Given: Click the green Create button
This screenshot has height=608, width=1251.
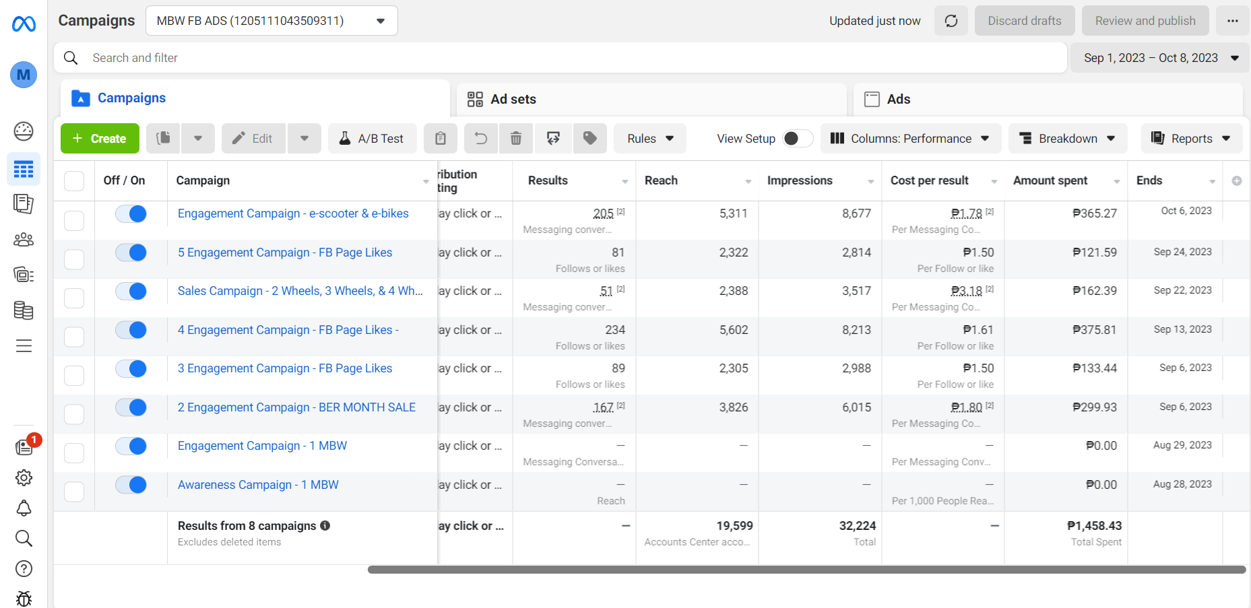Looking at the screenshot, I should 100,139.
